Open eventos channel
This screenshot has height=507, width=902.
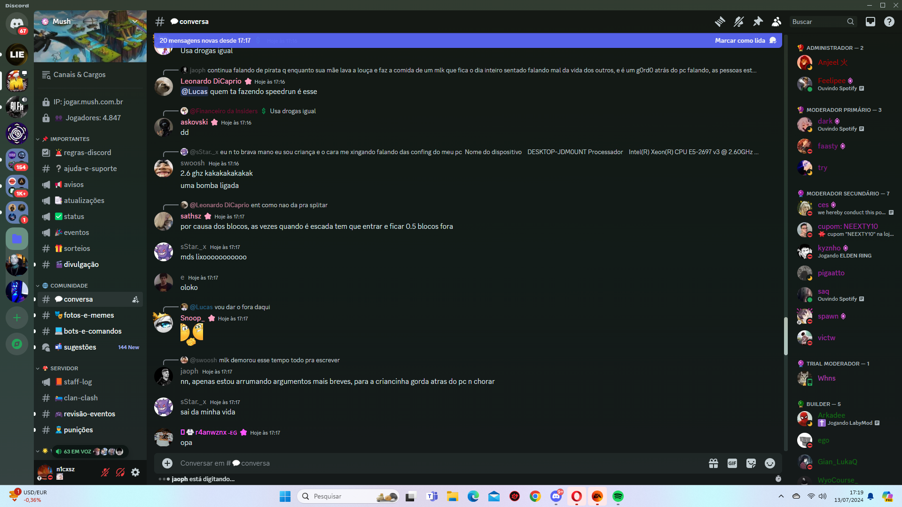click(90, 233)
